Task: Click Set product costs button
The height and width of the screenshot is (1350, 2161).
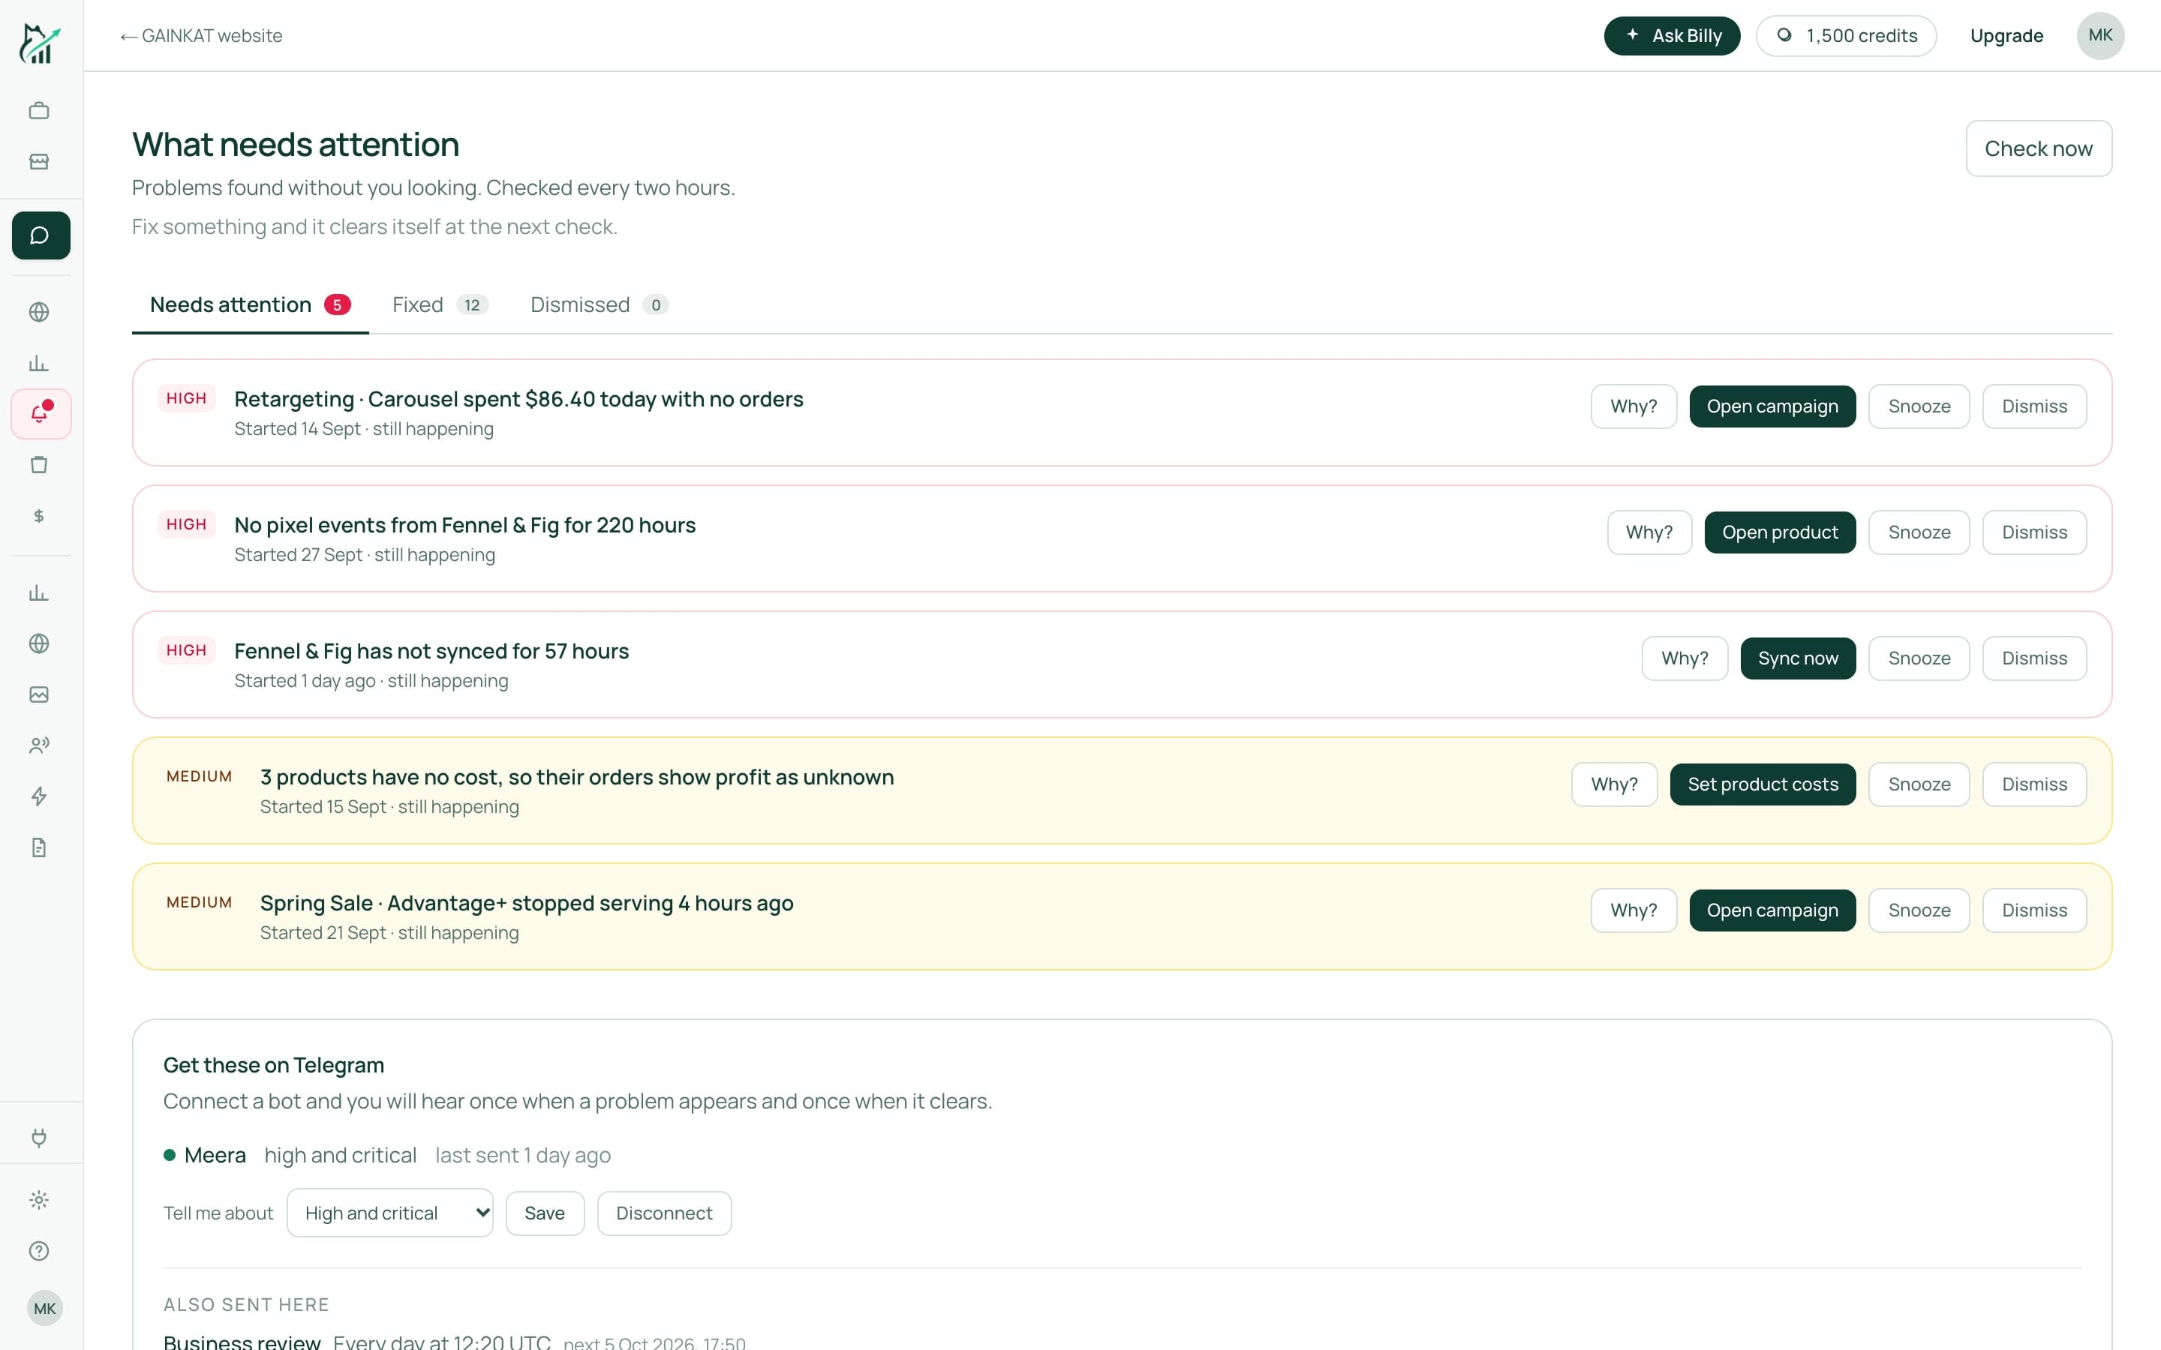Action: click(1763, 784)
